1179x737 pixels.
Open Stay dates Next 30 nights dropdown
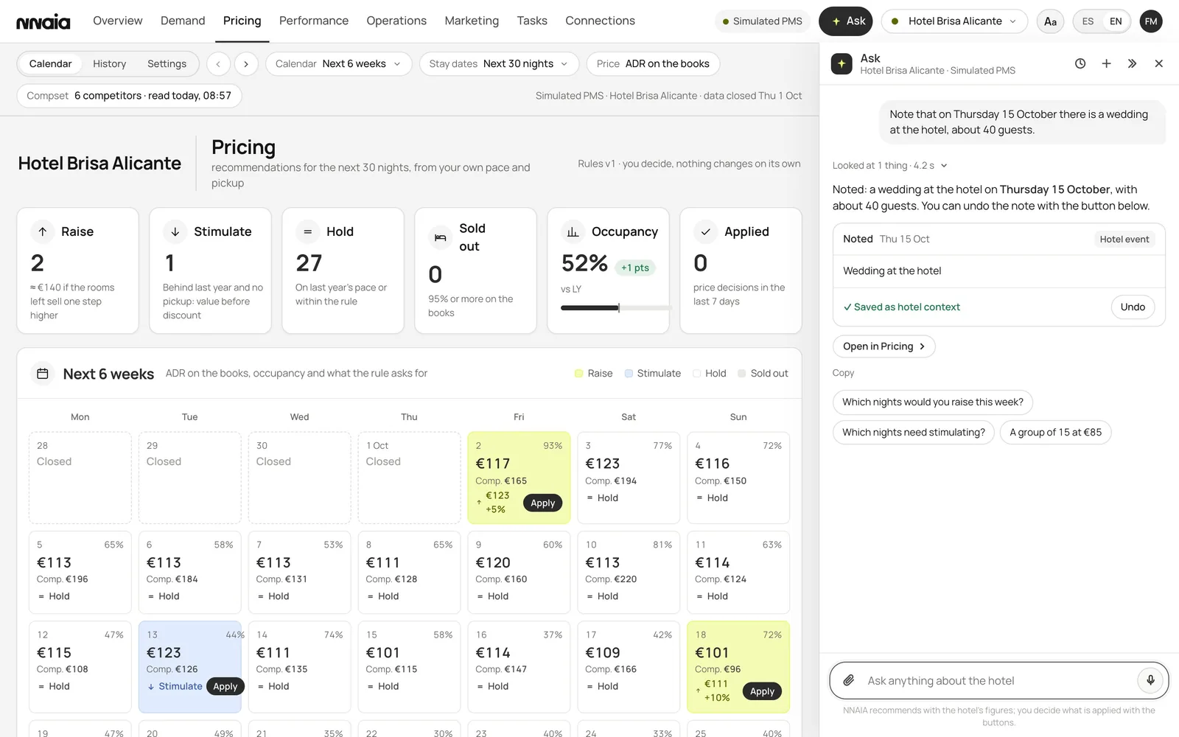coord(499,64)
